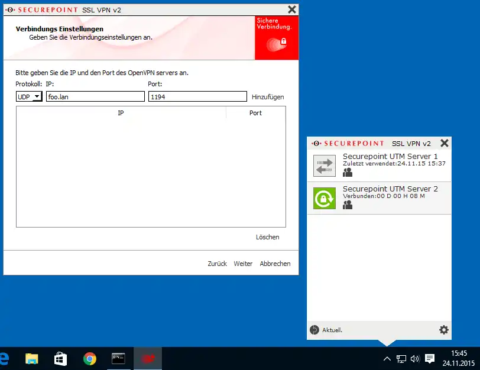Image resolution: width=480 pixels, height=370 pixels.
Task: Open the Edge browser from the taskbar
Action: [4, 358]
